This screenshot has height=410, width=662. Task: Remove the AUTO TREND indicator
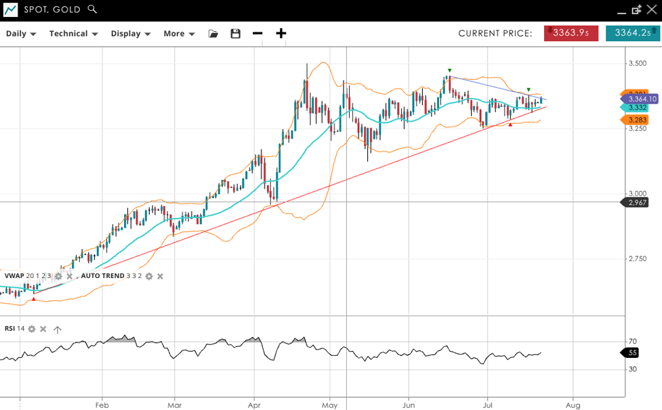161,276
